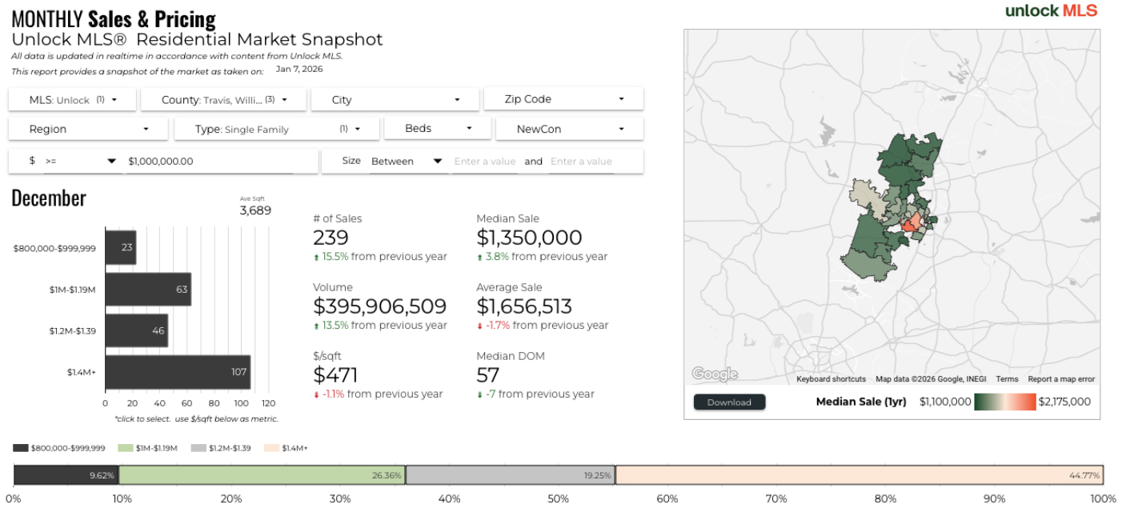This screenshot has height=508, width=1122.
Task: Click the 19.25% gray stacked bar segment
Action: pos(511,475)
